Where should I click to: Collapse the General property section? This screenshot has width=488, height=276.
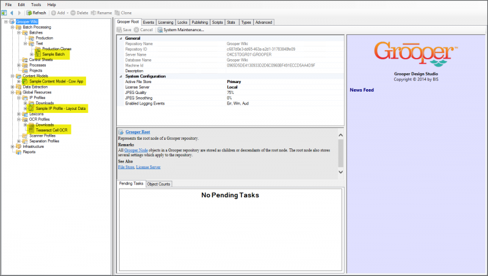121,38
